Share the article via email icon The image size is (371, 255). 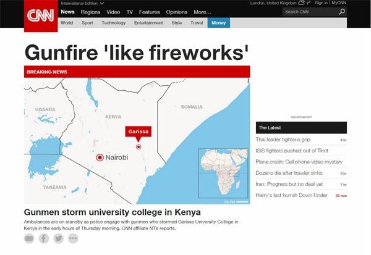(29, 238)
